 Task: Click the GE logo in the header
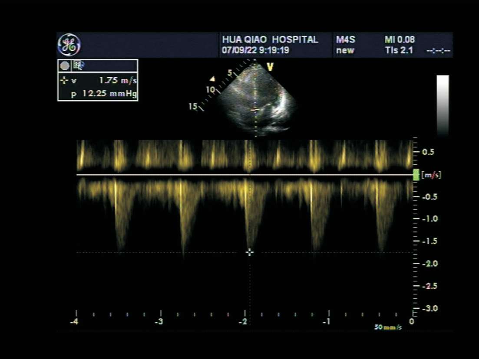(69, 45)
